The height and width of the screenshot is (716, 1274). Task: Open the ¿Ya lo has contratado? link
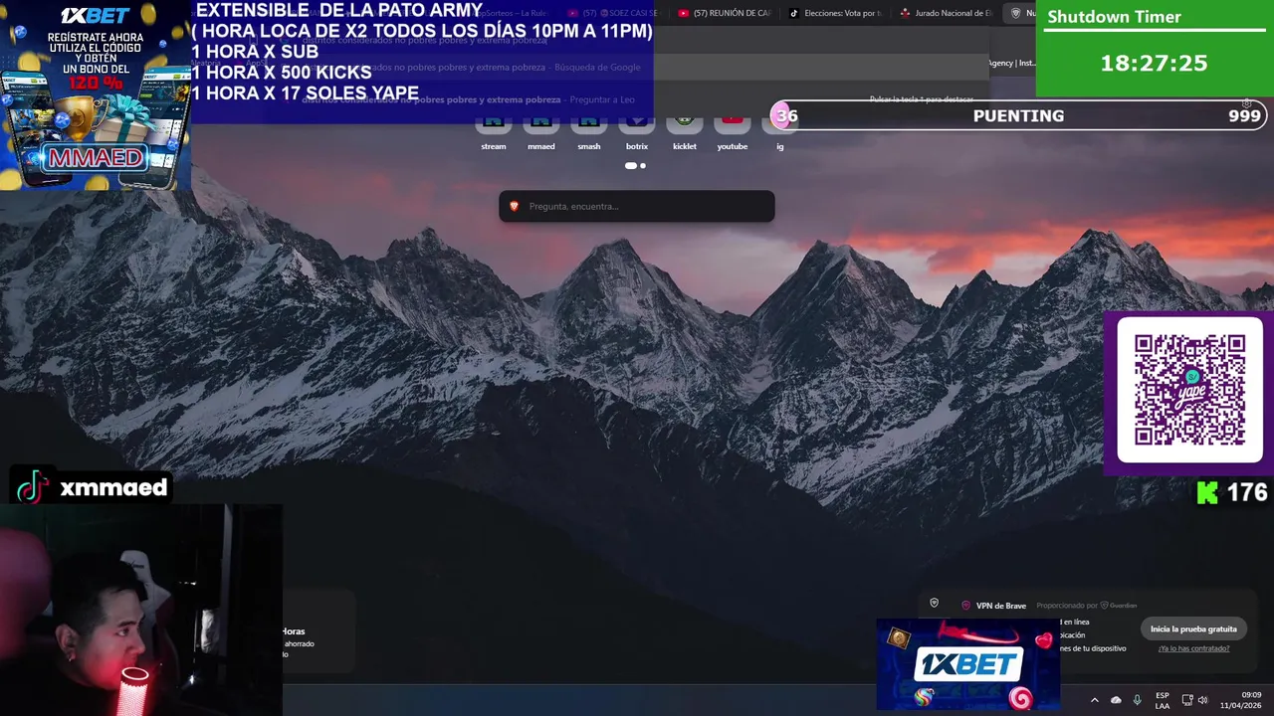[1193, 648]
